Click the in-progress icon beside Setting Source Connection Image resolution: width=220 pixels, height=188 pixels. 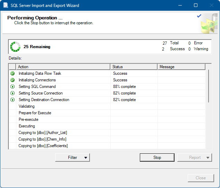12,93
